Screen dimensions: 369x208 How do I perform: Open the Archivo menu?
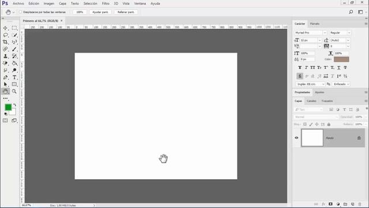click(x=18, y=3)
